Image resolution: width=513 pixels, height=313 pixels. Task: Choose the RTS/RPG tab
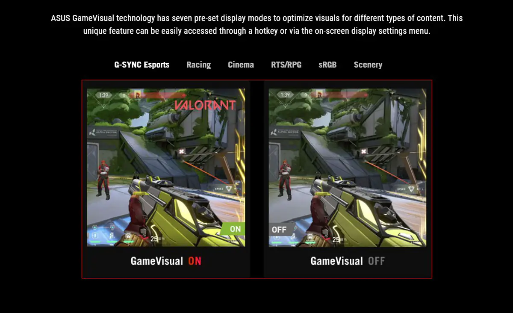[x=286, y=65]
